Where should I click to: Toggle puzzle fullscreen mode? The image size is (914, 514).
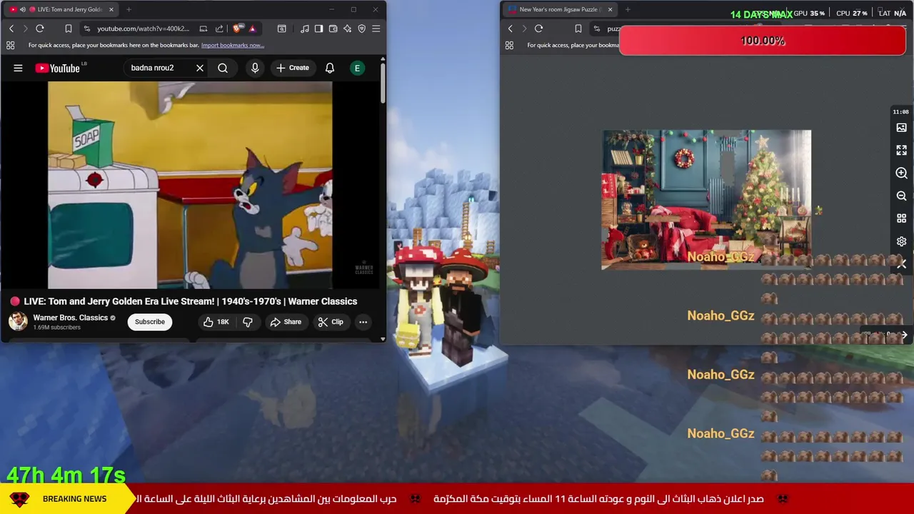click(901, 151)
